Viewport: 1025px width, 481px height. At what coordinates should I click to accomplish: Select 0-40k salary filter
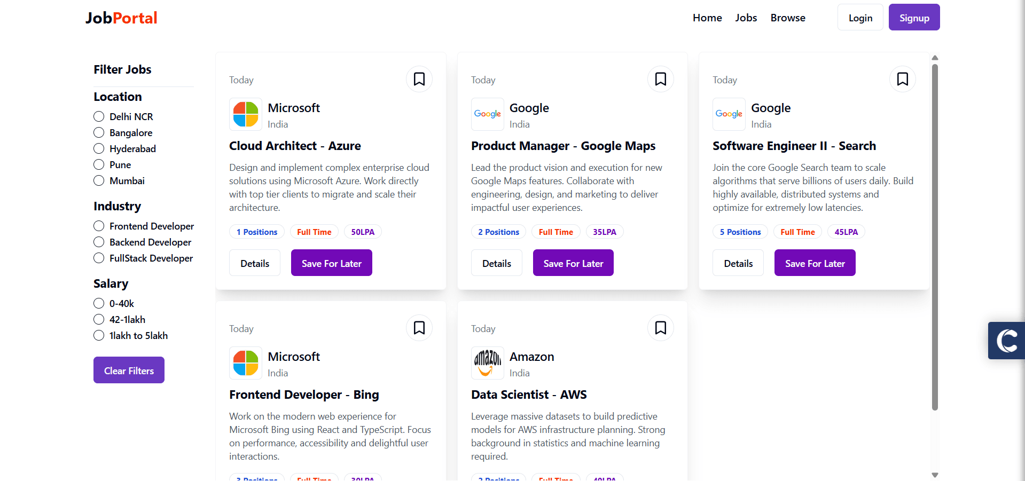[99, 303]
